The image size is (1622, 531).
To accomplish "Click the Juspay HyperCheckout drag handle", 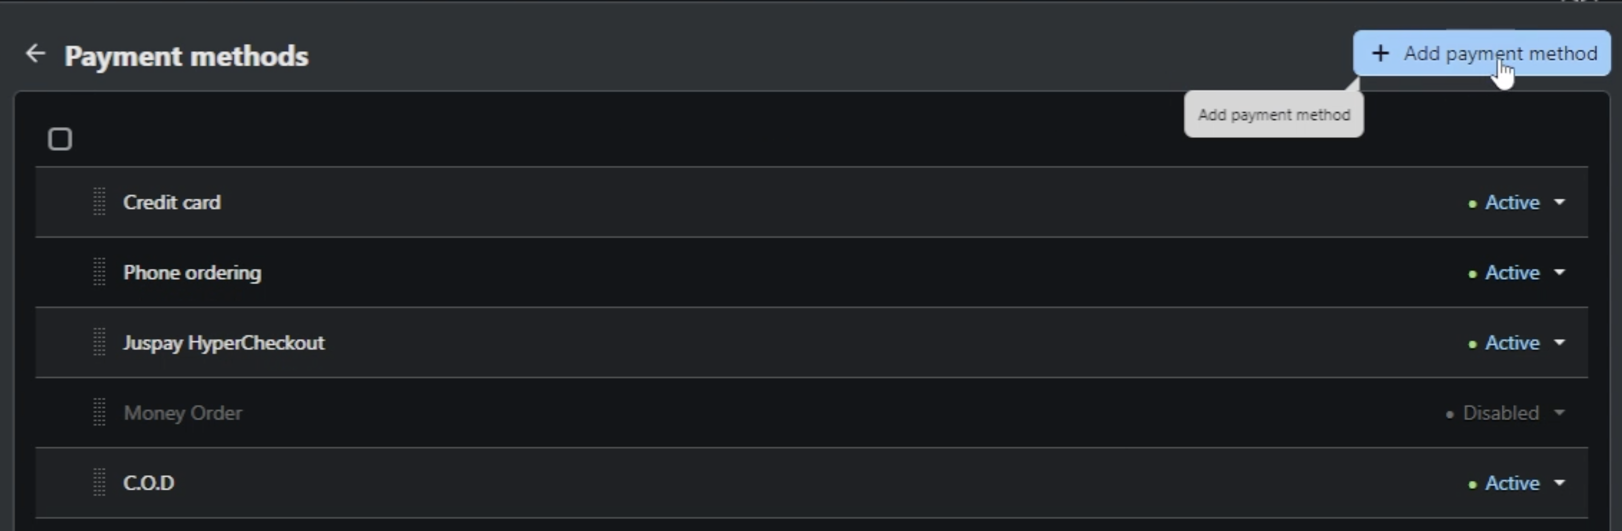I will [99, 343].
